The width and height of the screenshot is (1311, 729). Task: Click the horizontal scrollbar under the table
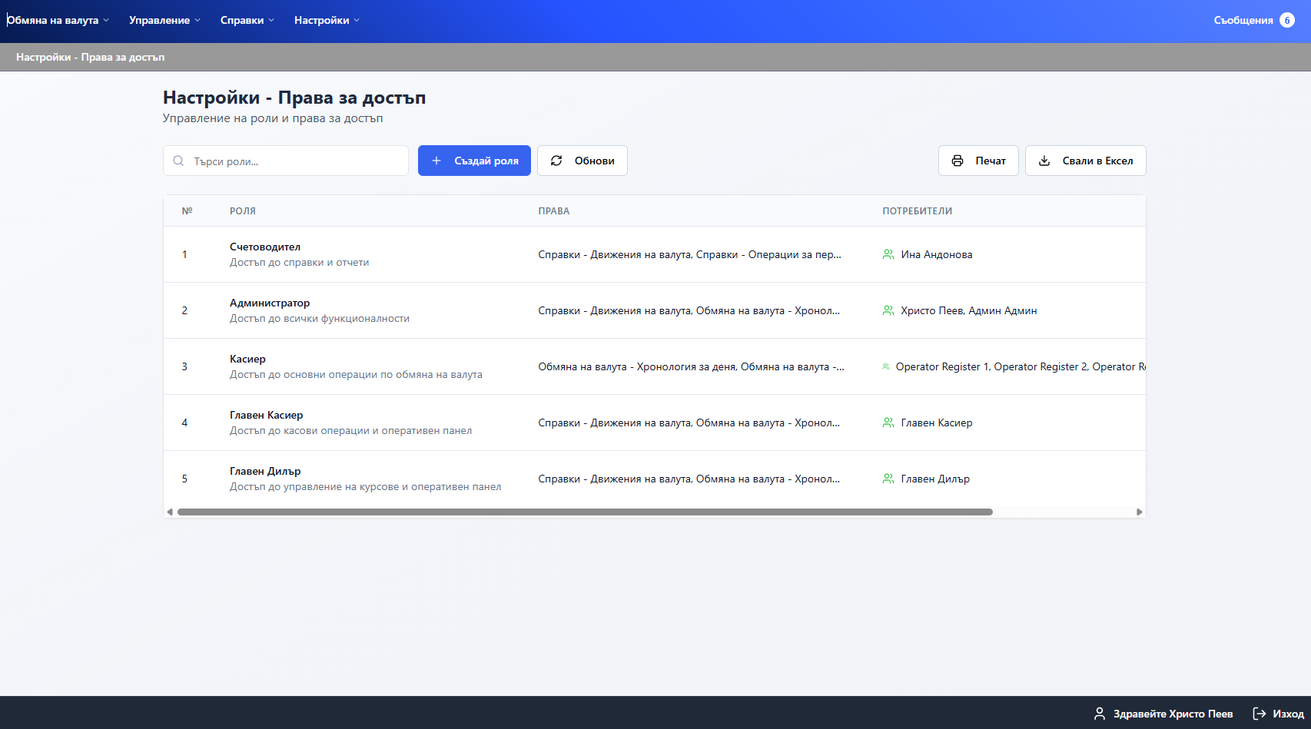click(584, 512)
